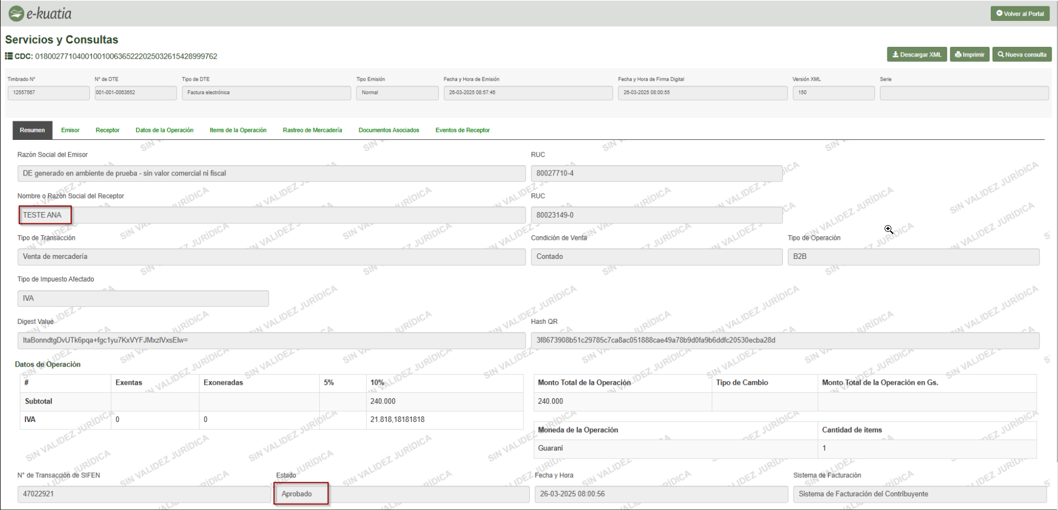Click the Hash QR field
The height and width of the screenshot is (510, 1058).
(785, 340)
